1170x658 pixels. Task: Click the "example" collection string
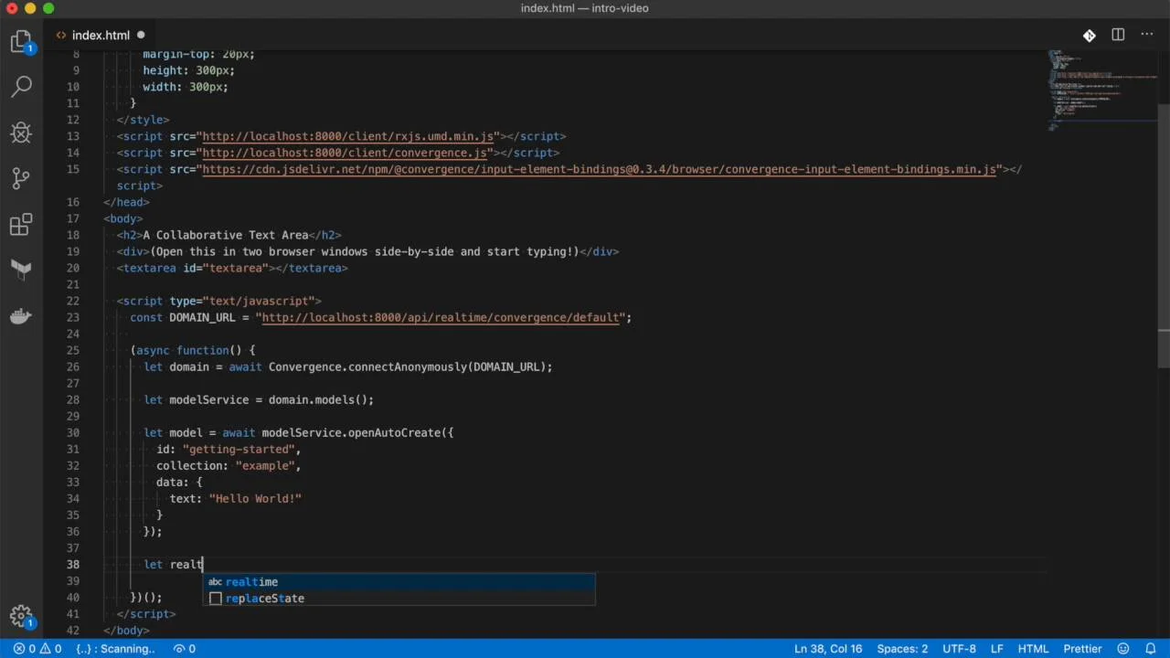[x=265, y=465]
